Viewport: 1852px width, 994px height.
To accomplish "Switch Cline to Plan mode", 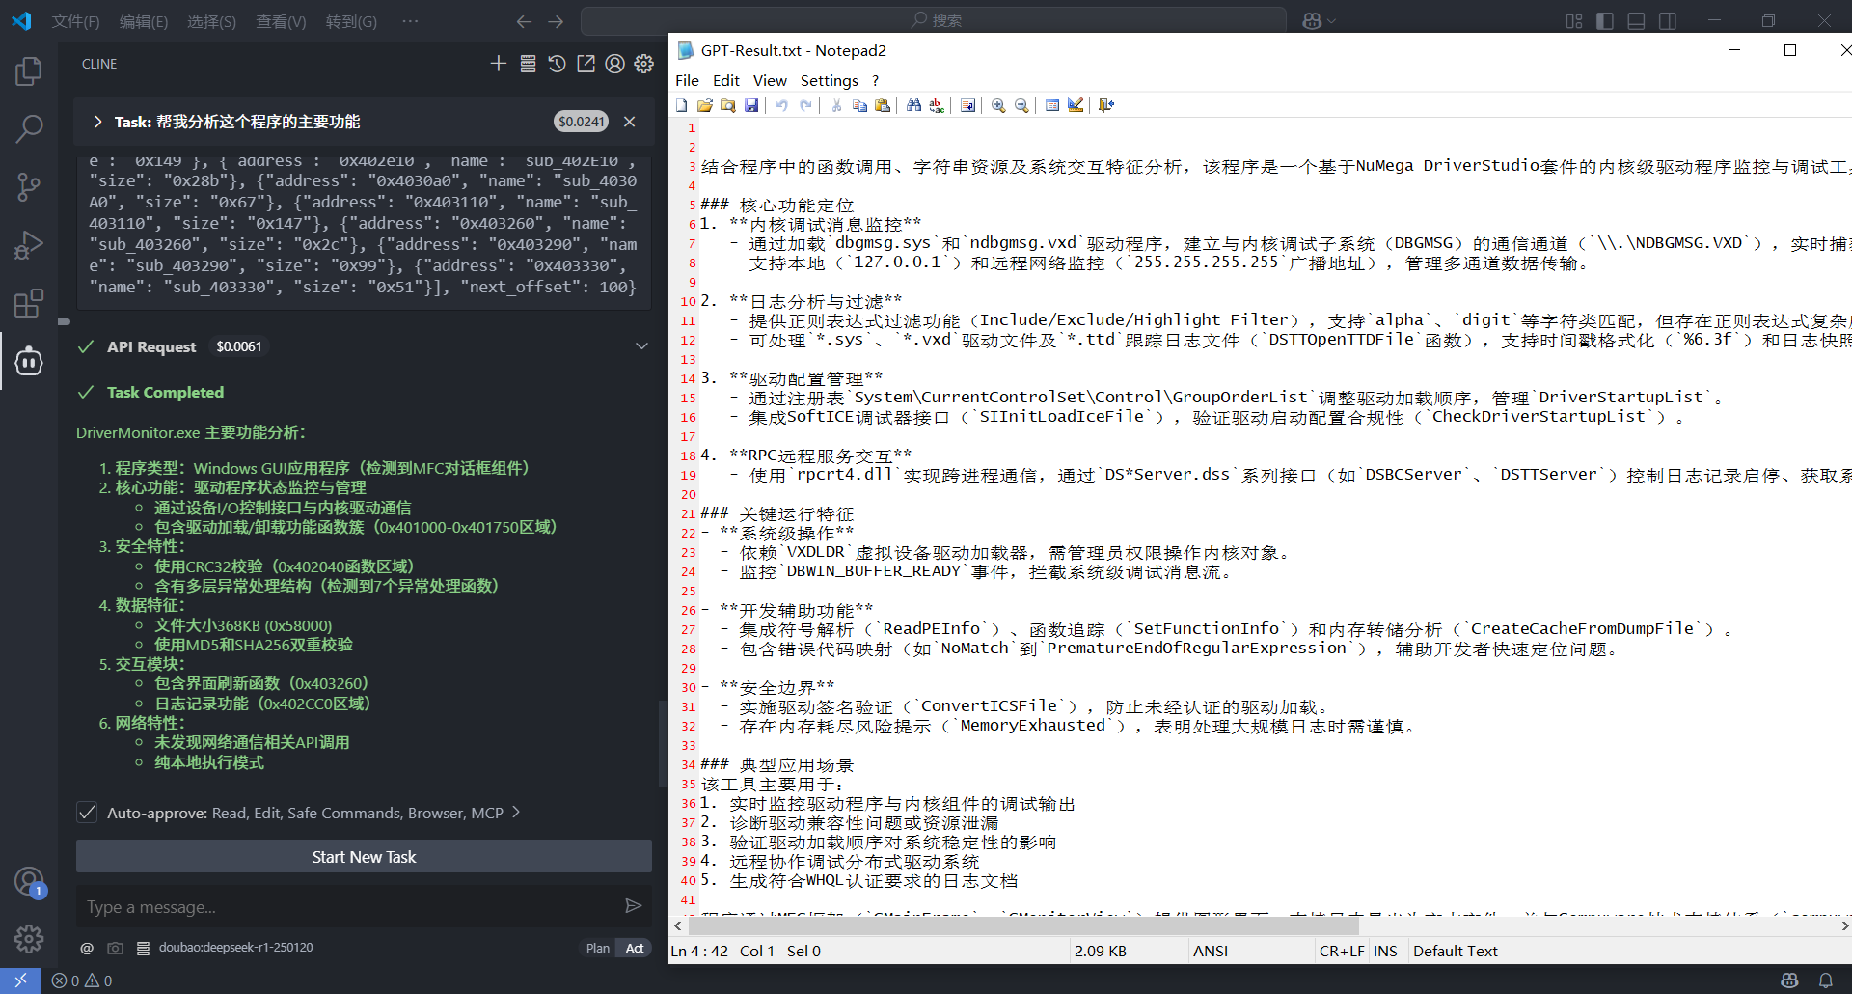I will coord(598,948).
